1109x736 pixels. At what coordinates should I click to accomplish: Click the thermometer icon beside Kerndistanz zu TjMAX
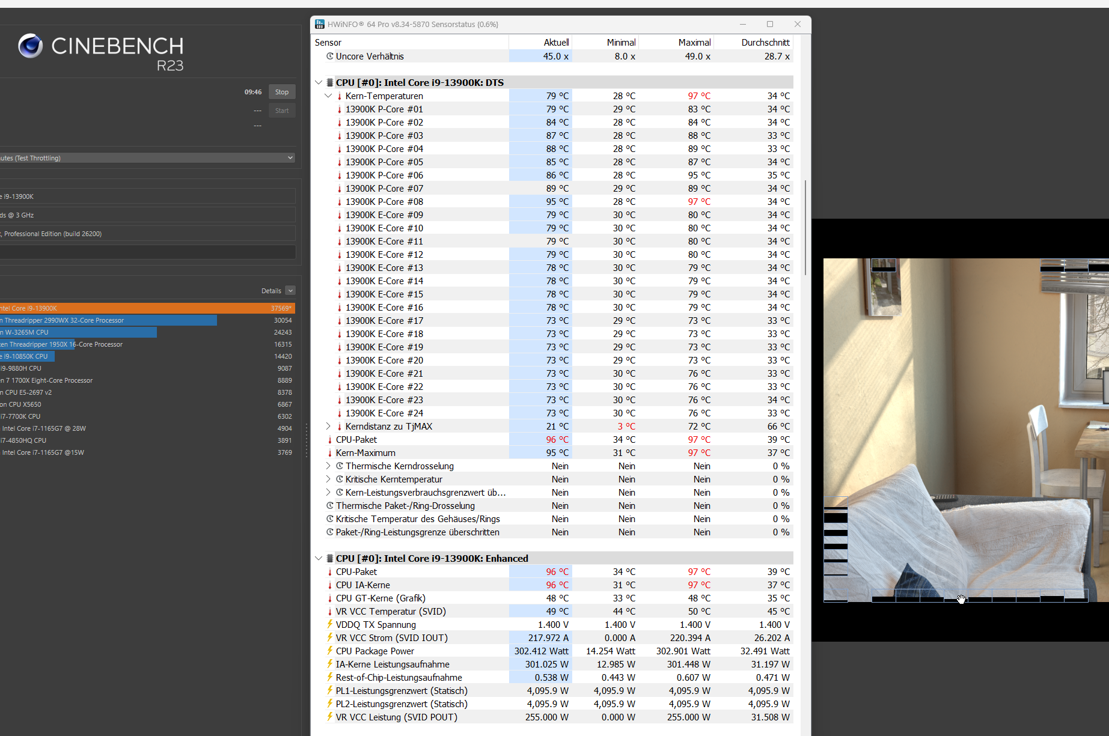click(340, 427)
